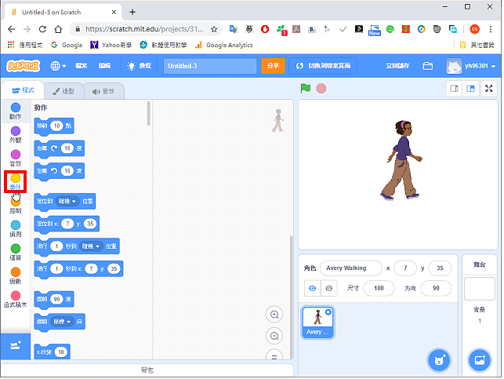504x379 pixels.
Task: Click the red stop sign button
Action: click(x=321, y=89)
